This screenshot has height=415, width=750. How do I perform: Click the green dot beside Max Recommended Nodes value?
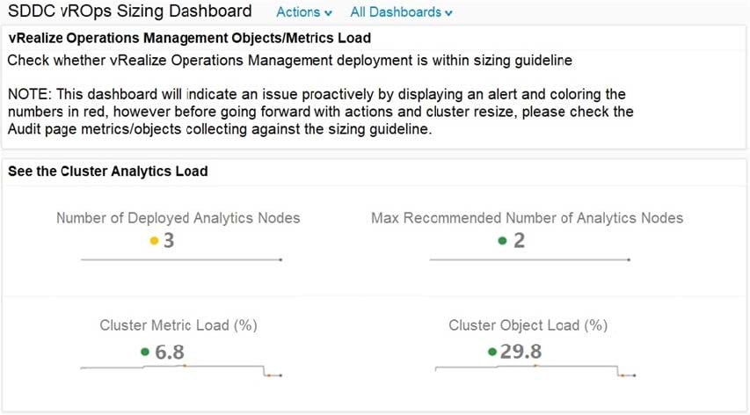tap(502, 240)
